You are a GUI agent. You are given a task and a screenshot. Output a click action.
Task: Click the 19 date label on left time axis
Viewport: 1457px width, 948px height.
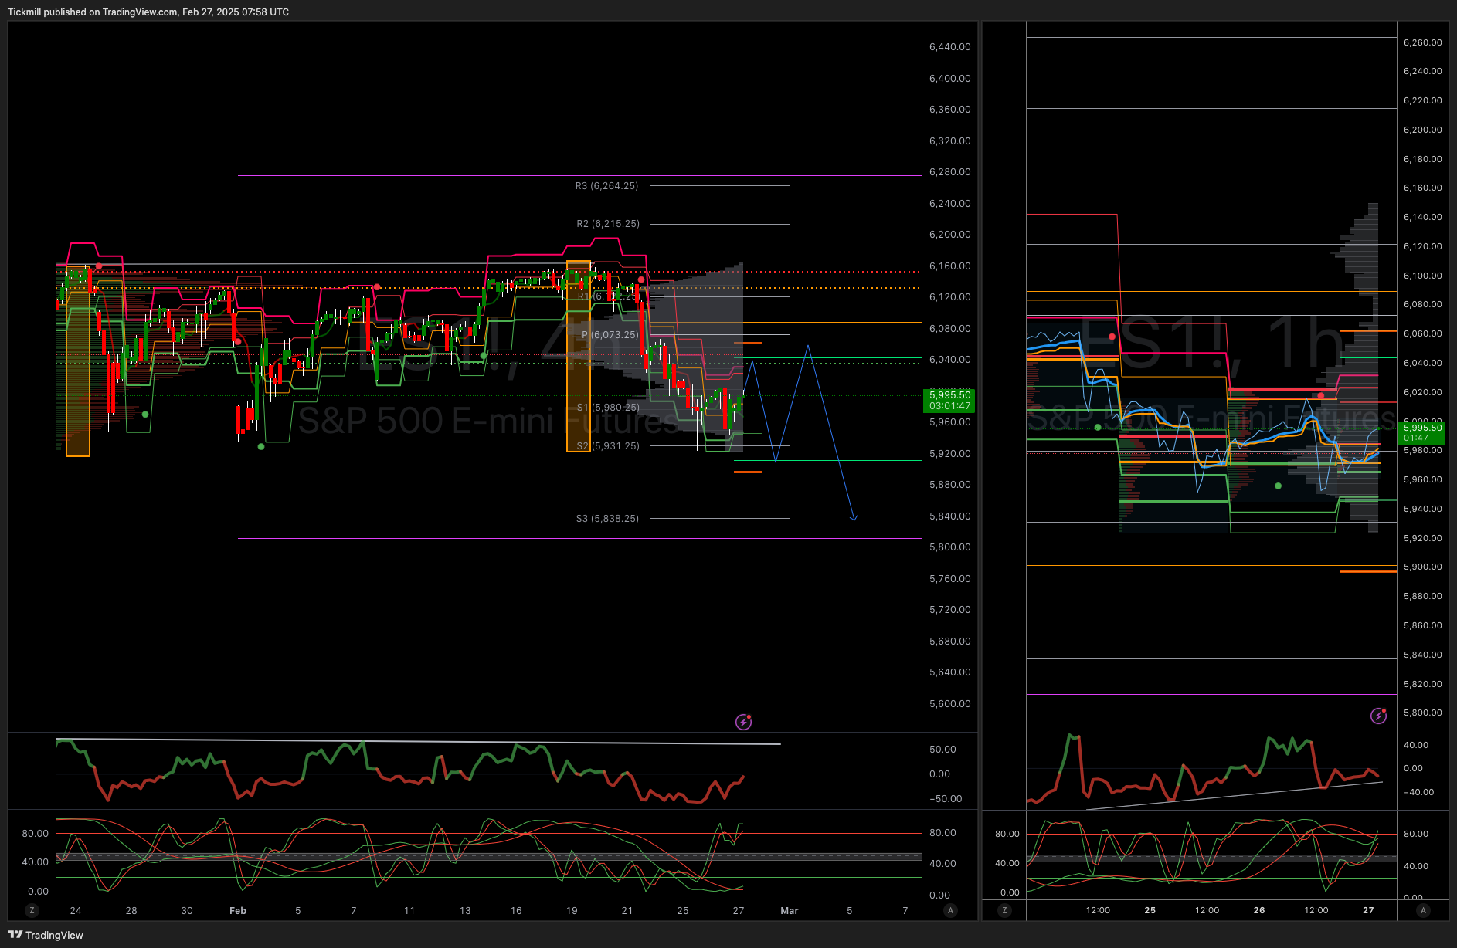[x=572, y=911]
